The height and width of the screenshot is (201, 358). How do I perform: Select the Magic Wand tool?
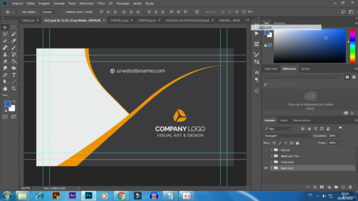[x=13, y=34]
